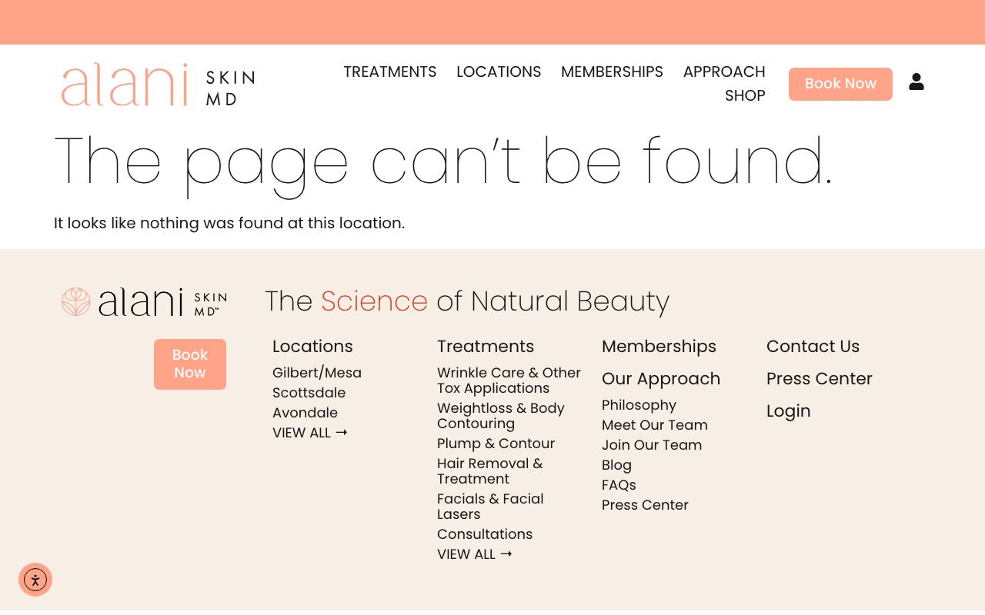Go to Meet Our Team page

654,425
